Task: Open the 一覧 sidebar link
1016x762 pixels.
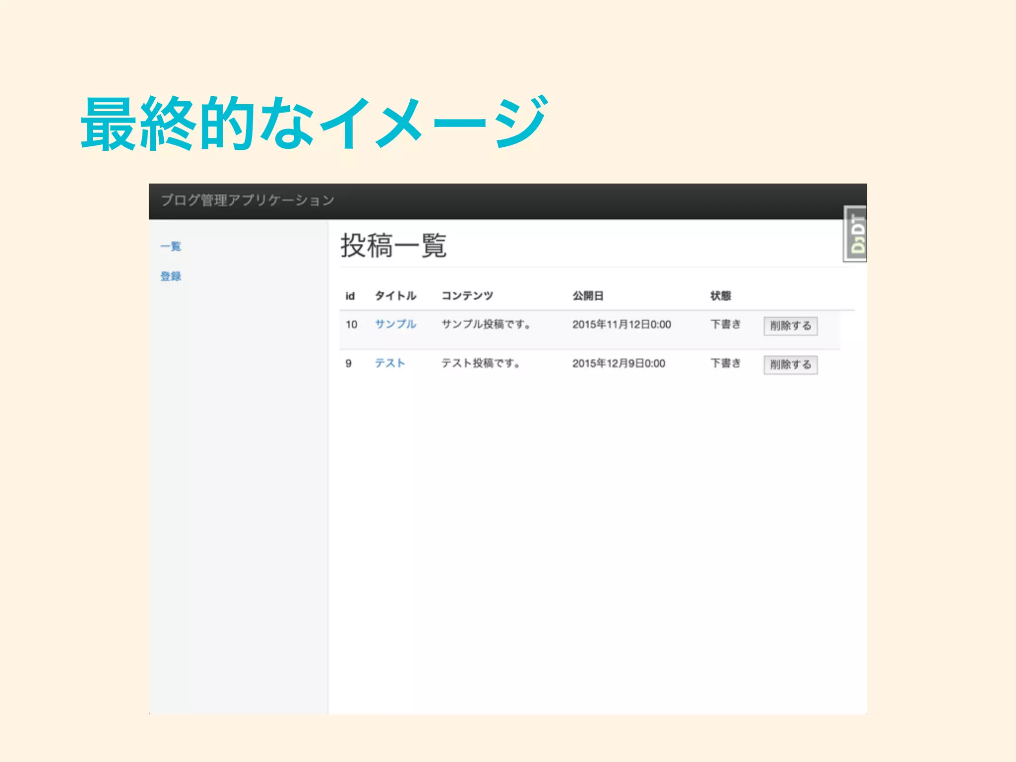Action: tap(171, 246)
